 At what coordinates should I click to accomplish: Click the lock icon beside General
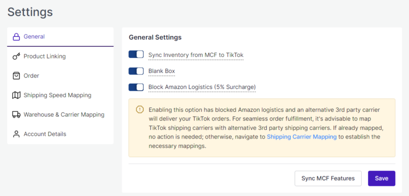pos(17,37)
